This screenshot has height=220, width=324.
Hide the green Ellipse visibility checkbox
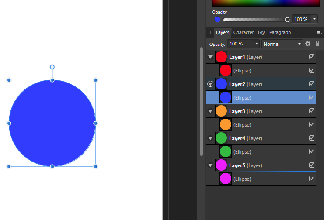312,152
